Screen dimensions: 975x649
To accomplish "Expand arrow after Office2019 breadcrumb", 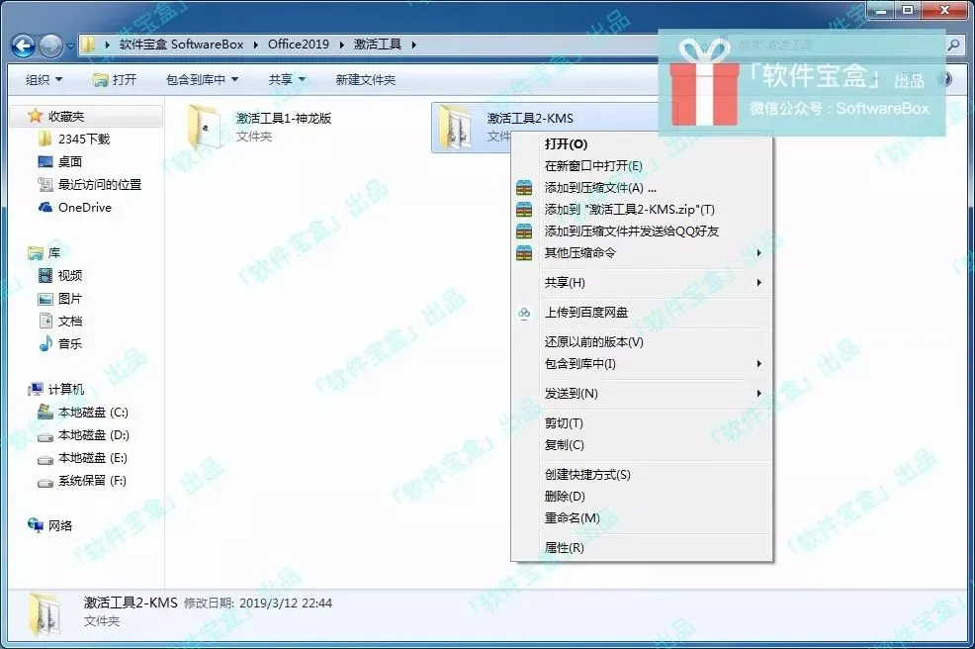I will tap(341, 45).
